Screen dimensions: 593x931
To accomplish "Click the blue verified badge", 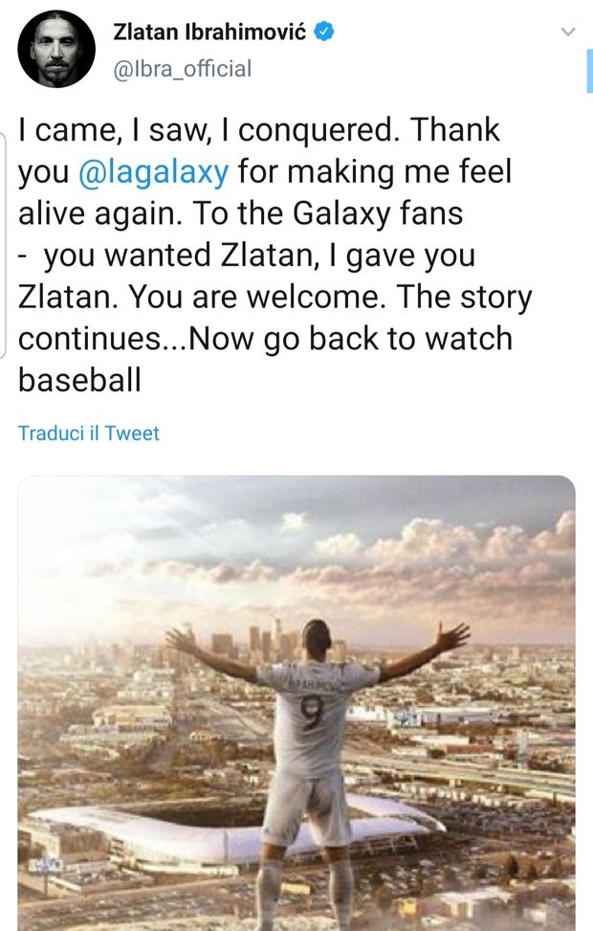I will tap(325, 33).
